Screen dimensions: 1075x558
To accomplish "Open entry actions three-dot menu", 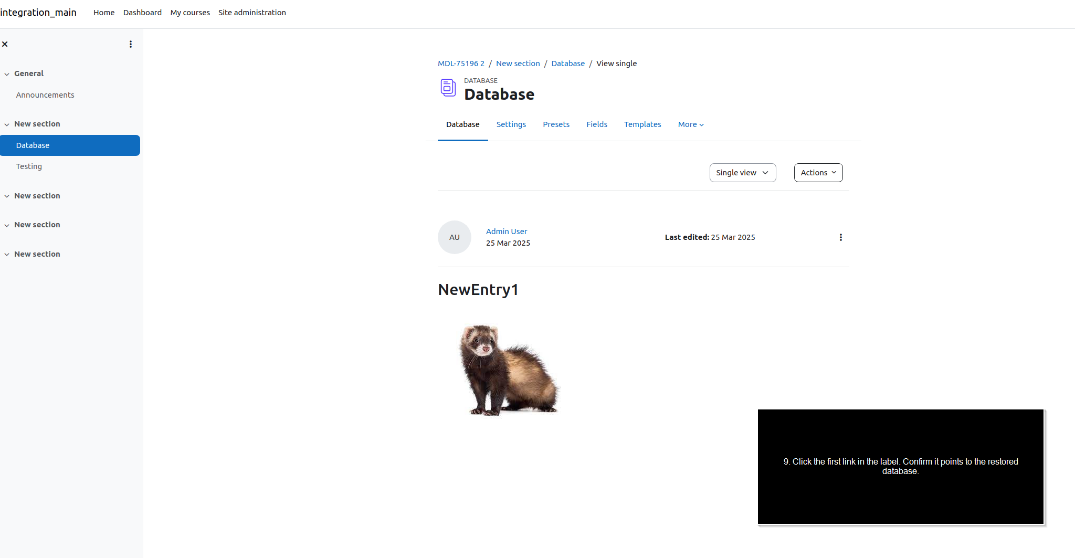I will (841, 237).
